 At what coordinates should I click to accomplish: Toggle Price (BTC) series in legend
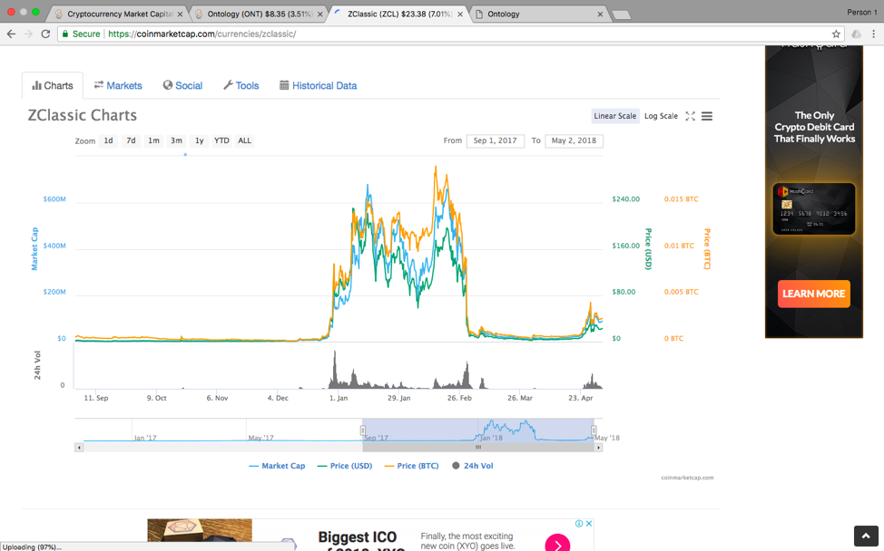coord(411,466)
